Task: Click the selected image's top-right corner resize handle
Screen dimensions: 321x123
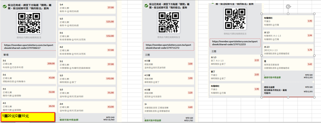Action: point(315,14)
